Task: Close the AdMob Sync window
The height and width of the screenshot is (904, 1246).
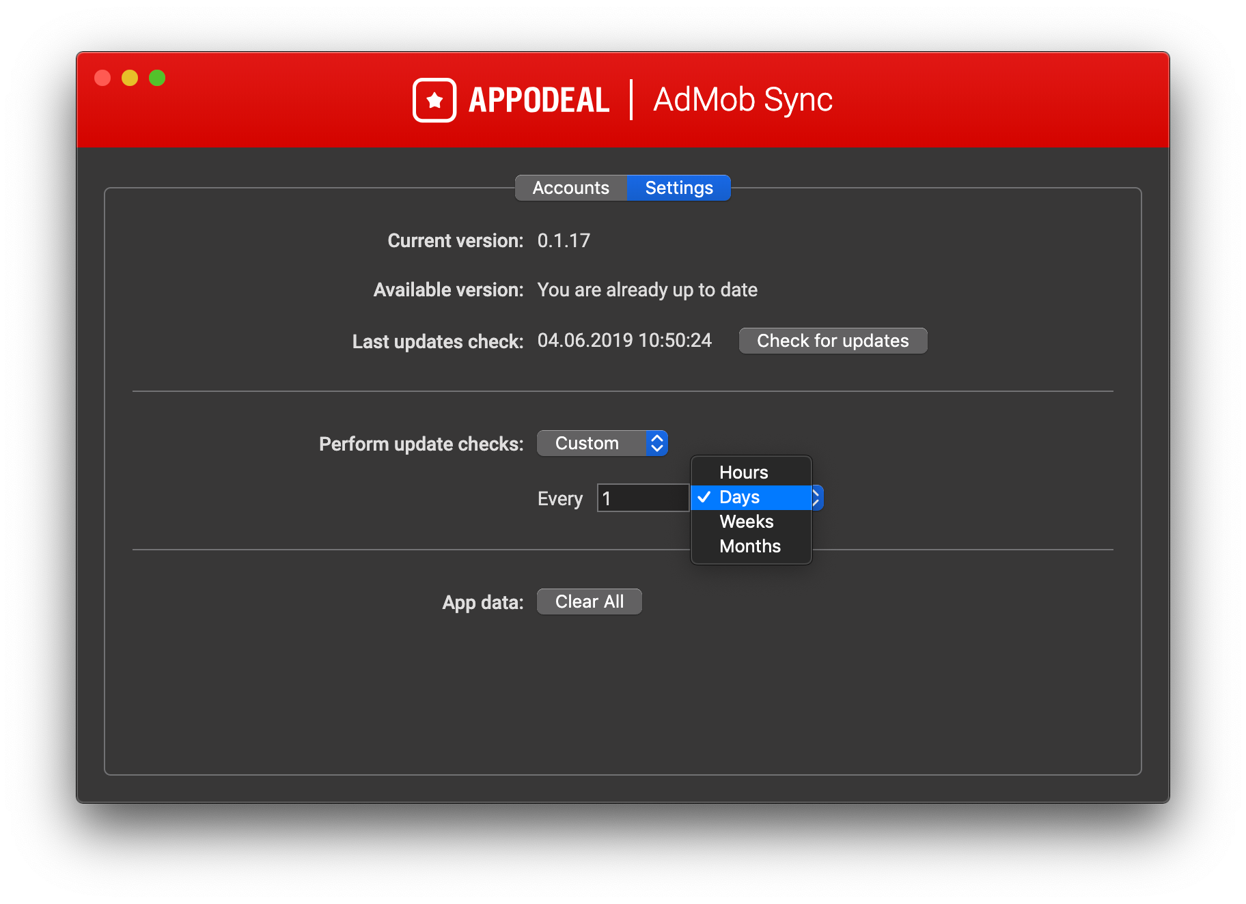Action: (x=102, y=78)
